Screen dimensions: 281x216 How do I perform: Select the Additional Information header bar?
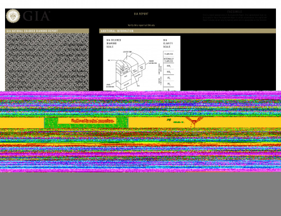[x=188, y=31]
